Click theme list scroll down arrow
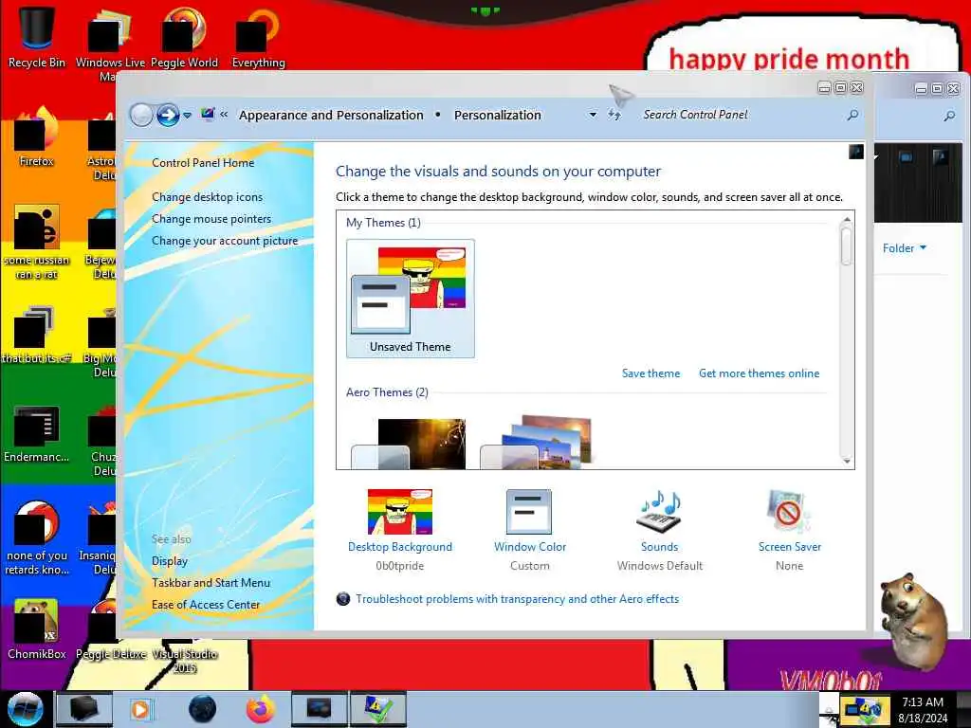 pos(847,461)
